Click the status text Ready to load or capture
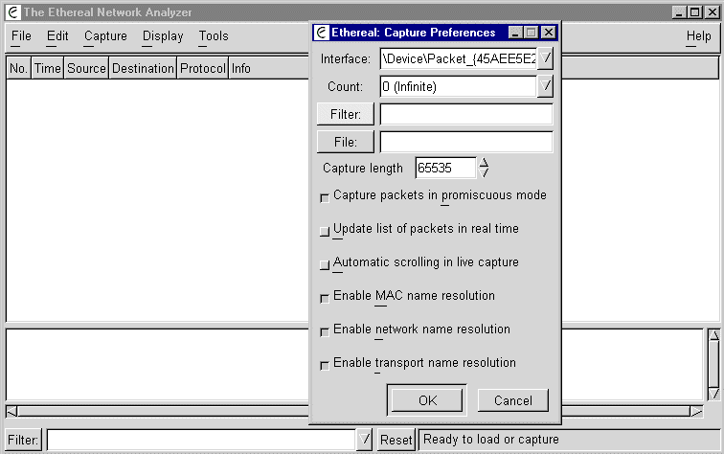724x454 pixels. pos(491,440)
